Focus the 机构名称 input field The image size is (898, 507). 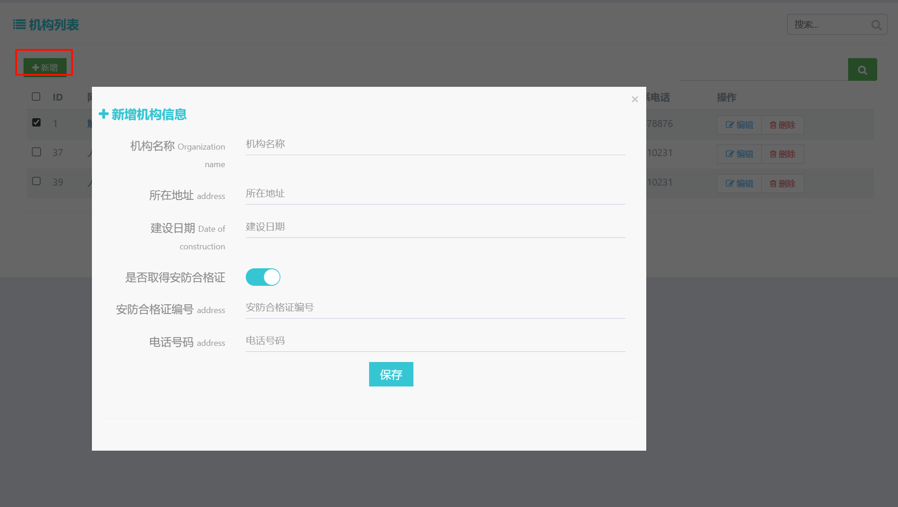pyautogui.click(x=435, y=145)
